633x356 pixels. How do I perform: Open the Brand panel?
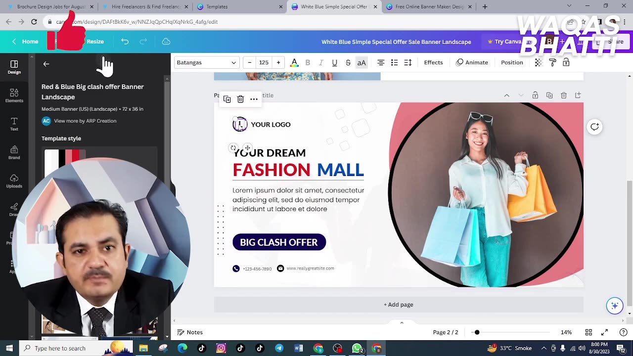(14, 153)
